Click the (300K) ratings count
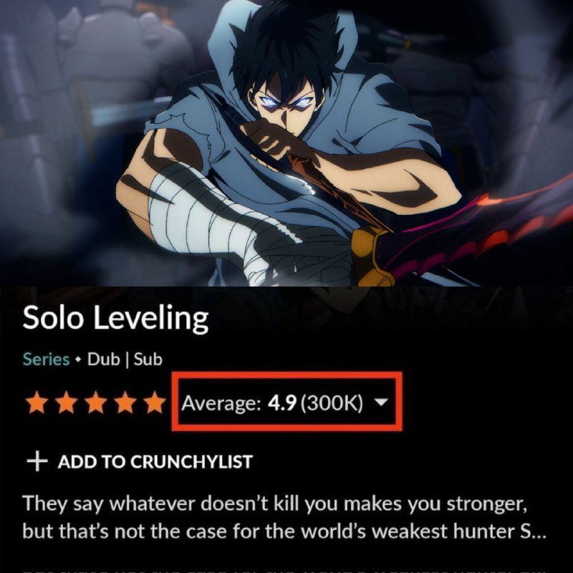573x573 pixels. click(332, 403)
